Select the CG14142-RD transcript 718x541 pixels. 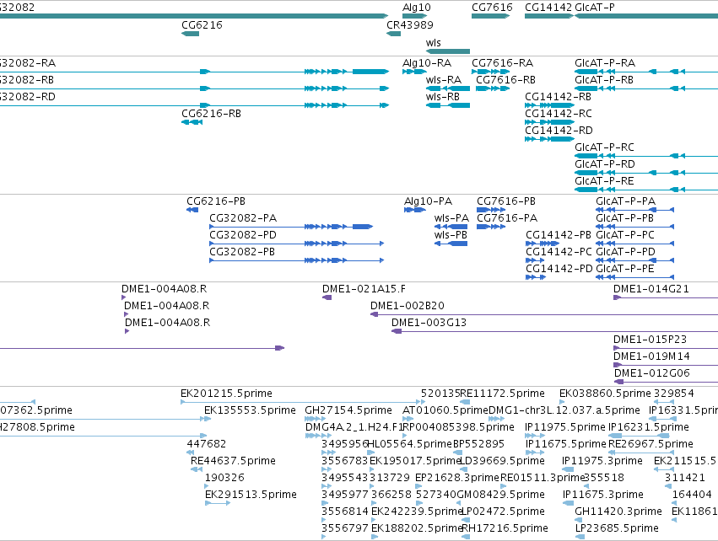tap(549, 139)
